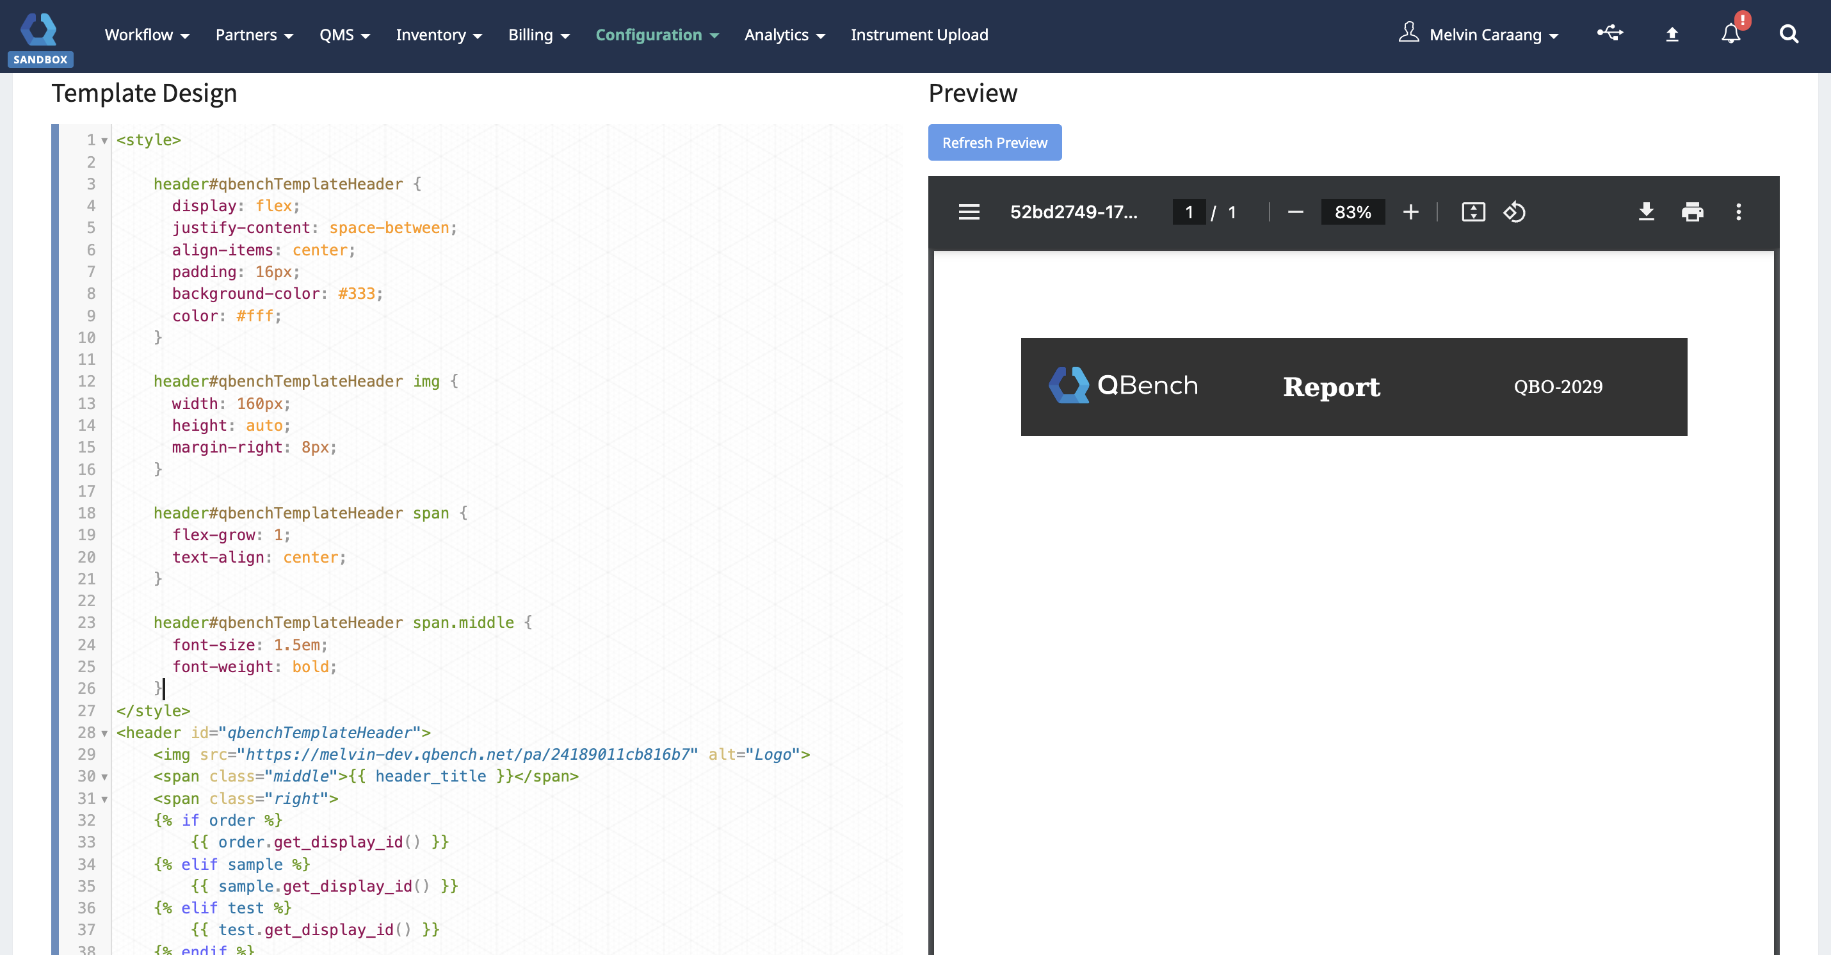Open the PDF sidebar hamburger menu
The width and height of the screenshot is (1831, 955).
tap(969, 212)
